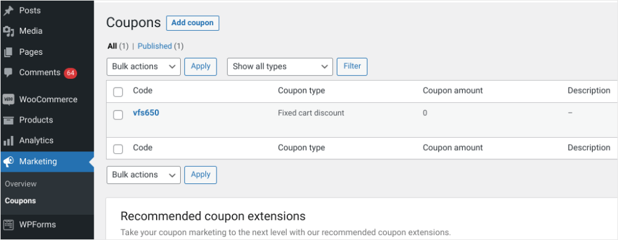Image resolution: width=618 pixels, height=240 pixels.
Task: Click the Posts pushpin icon
Action: click(x=8, y=10)
